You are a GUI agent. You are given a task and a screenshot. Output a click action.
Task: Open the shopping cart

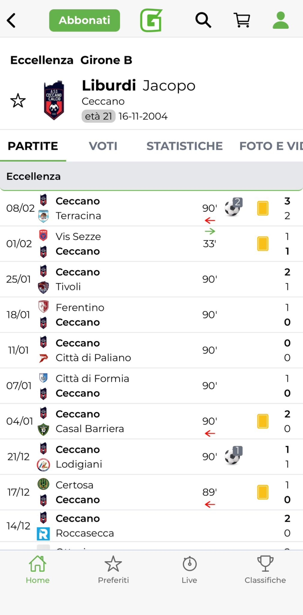[242, 20]
